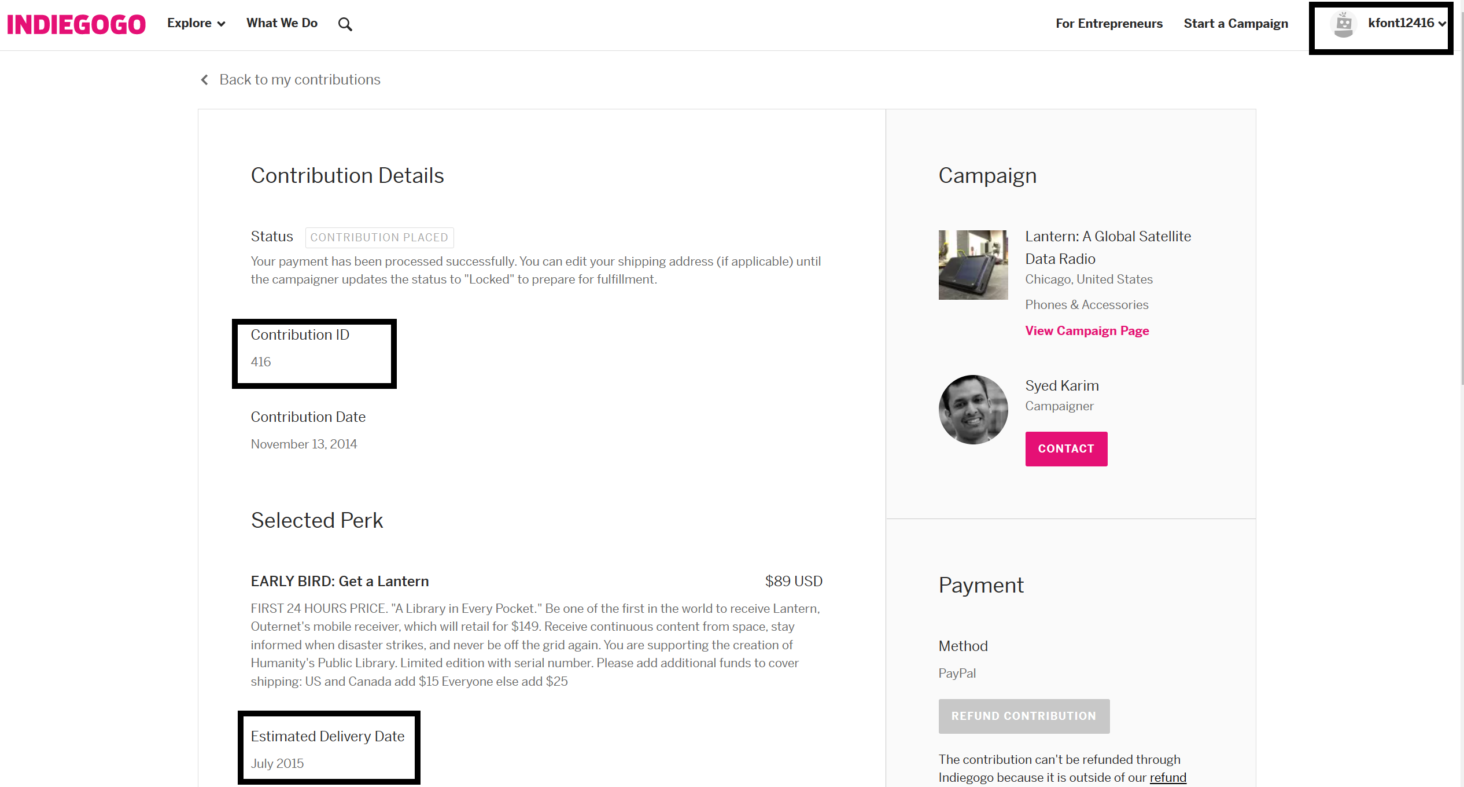Click the Lantern campaign title

pyautogui.click(x=1108, y=248)
